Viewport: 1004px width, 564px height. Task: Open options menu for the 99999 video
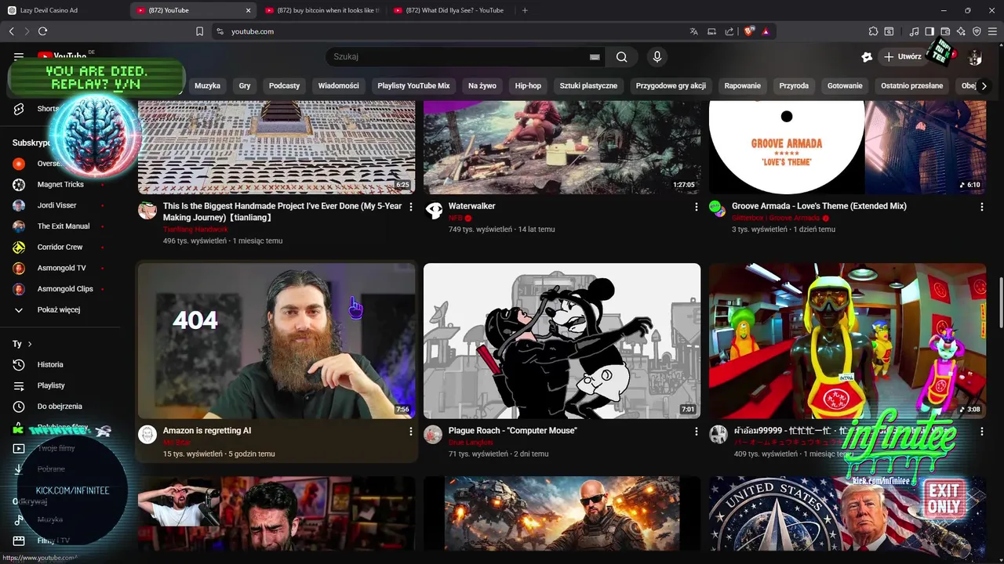point(981,431)
